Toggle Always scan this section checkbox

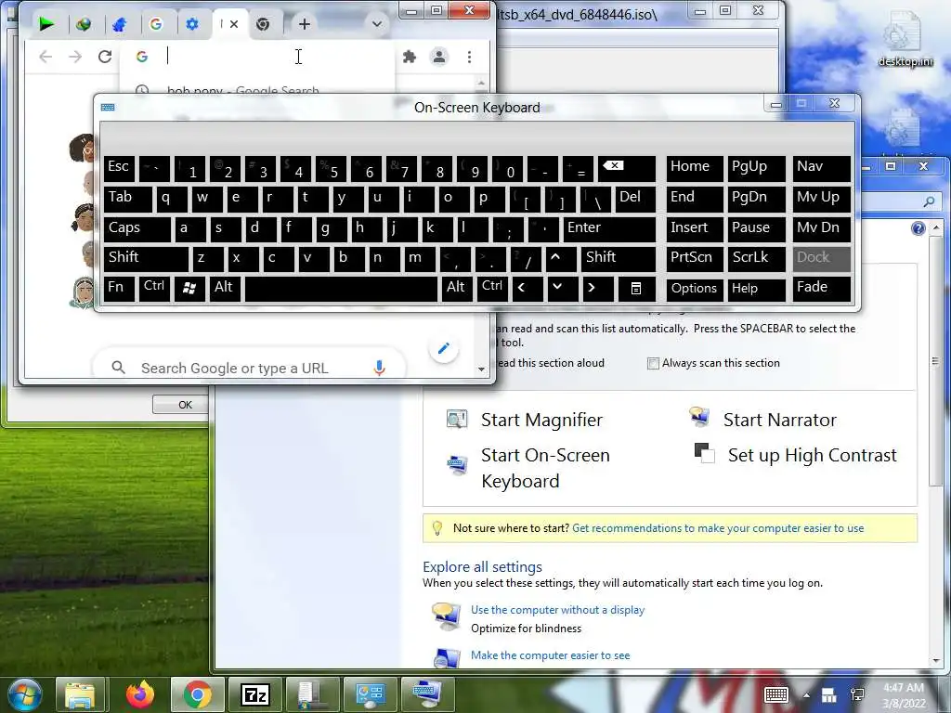(x=653, y=363)
